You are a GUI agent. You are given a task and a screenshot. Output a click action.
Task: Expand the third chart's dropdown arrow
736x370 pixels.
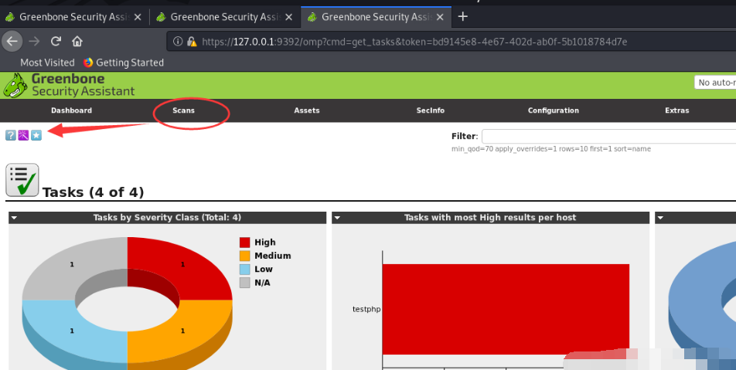pos(660,218)
